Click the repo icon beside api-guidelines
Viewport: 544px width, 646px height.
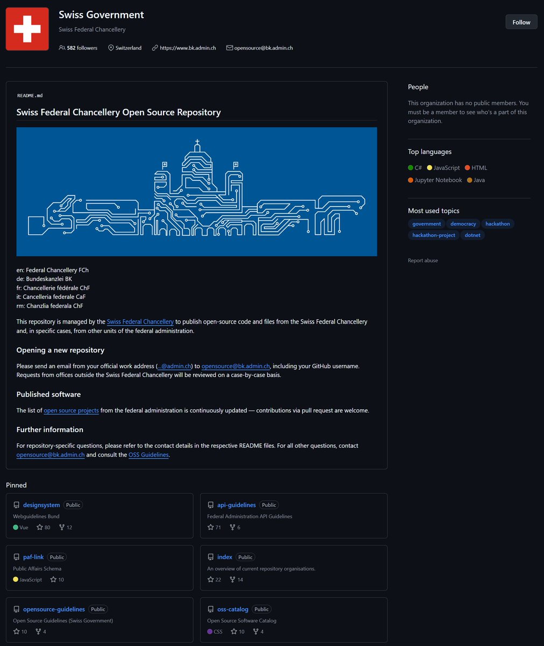pyautogui.click(x=211, y=505)
